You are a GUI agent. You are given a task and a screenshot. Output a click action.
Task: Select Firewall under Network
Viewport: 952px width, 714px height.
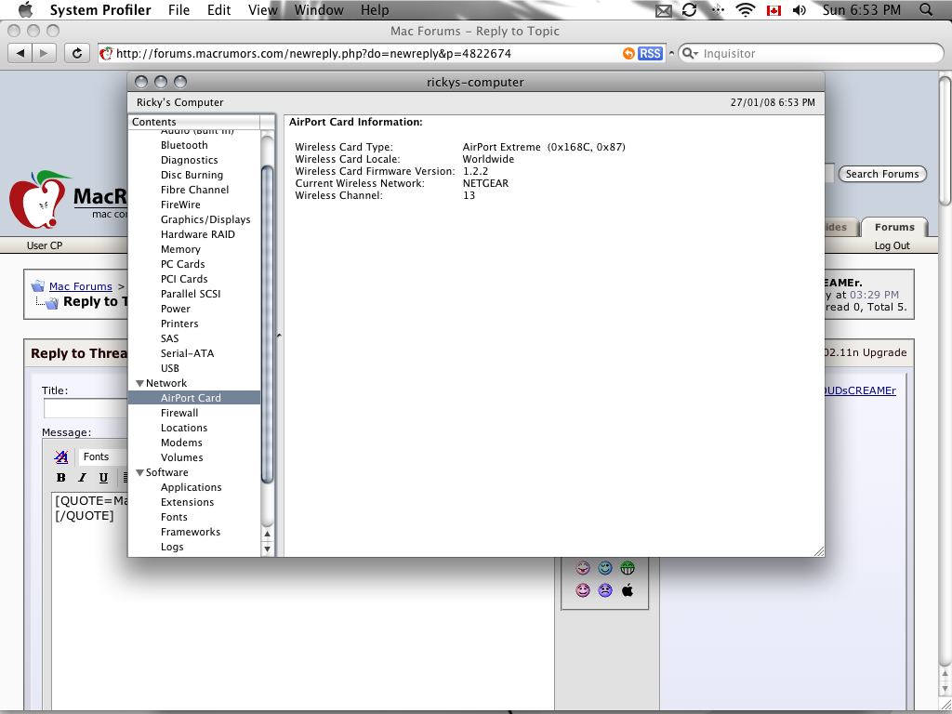179,413
